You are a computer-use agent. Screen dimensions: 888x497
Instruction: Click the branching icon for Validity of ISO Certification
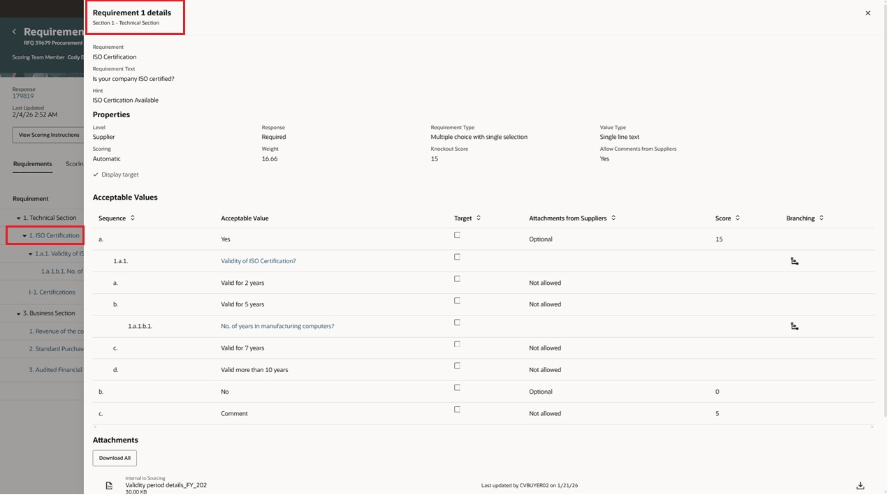[794, 260]
